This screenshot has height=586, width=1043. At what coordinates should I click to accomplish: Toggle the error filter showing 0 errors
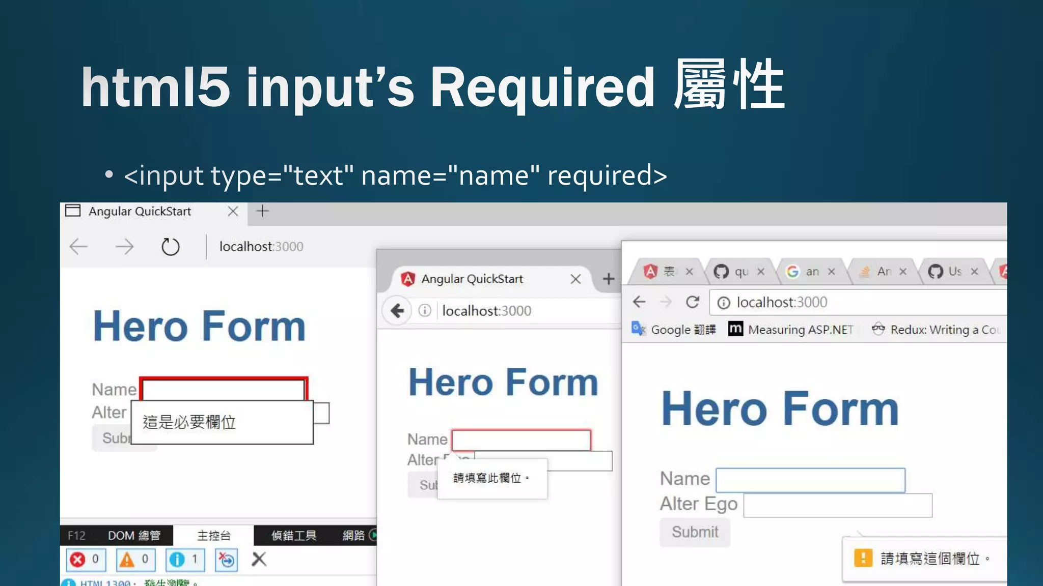point(86,560)
